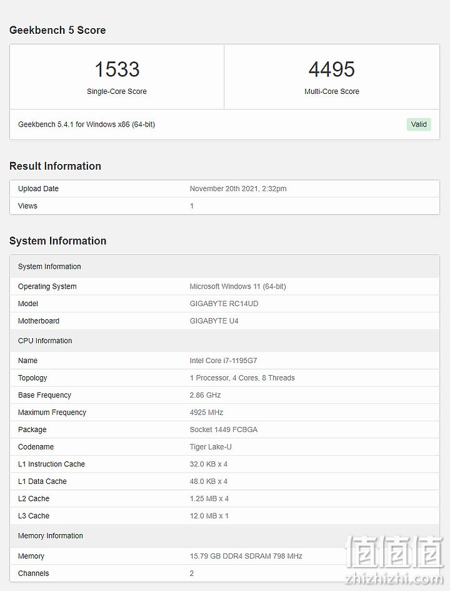
Task: Select the Views count value 1
Action: point(191,206)
